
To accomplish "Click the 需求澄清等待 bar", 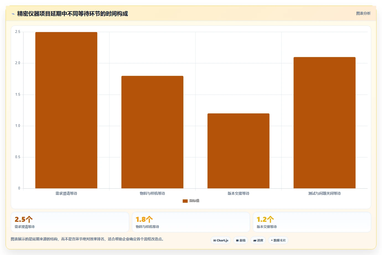I will (x=66, y=110).
